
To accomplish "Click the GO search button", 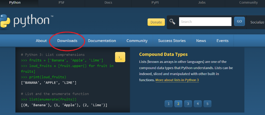I will click(x=239, y=21).
